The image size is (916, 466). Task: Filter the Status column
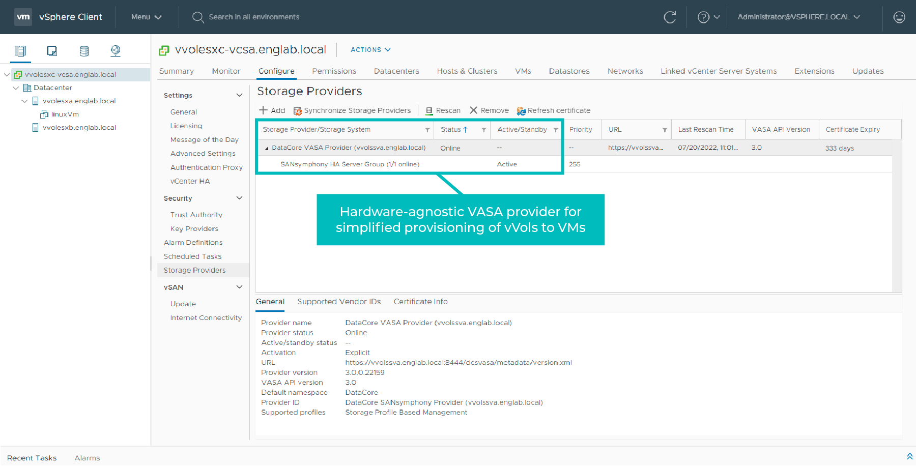[x=484, y=130]
